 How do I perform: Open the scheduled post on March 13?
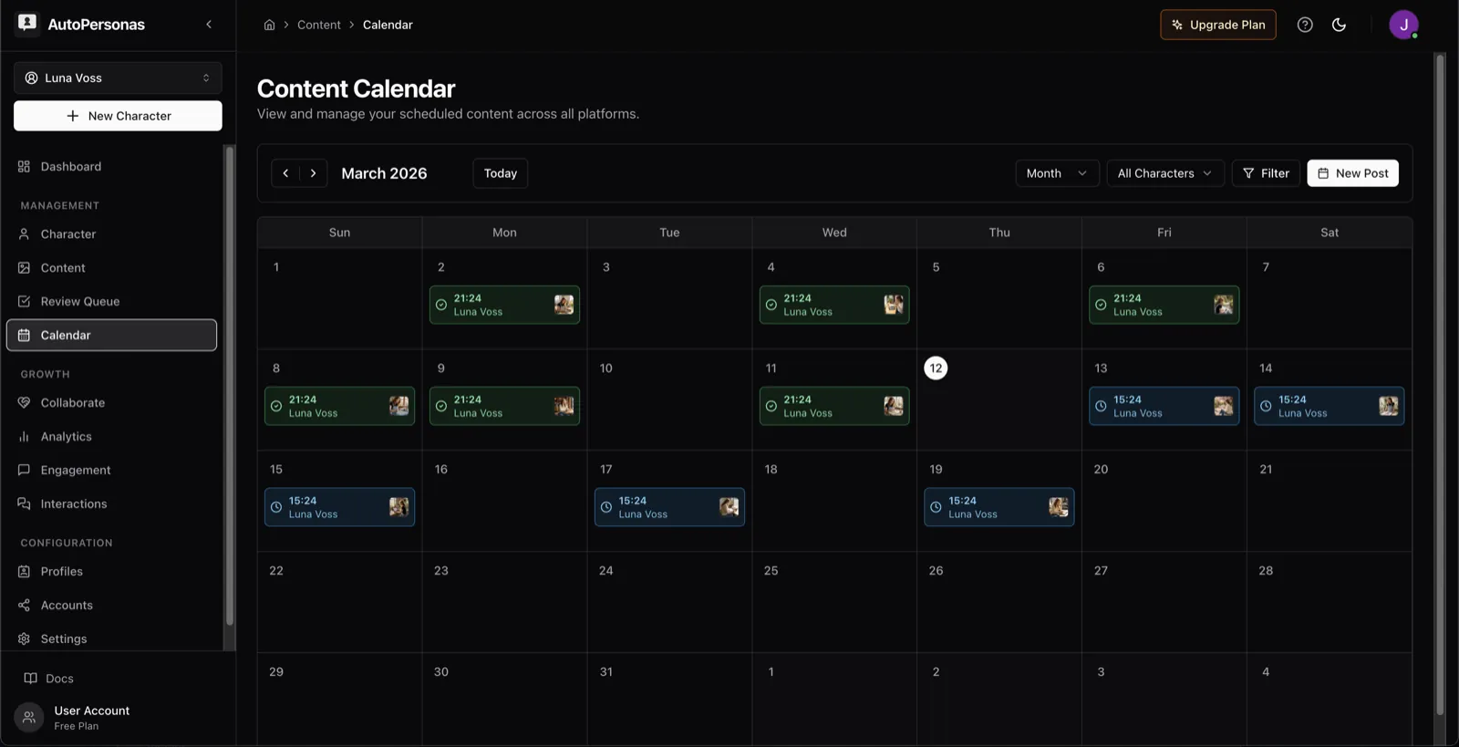pyautogui.click(x=1164, y=406)
